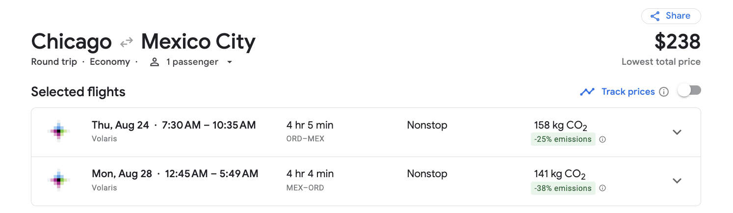This screenshot has width=733, height=213.
Task: Click the $238 lowest total price
Action: click(x=677, y=42)
